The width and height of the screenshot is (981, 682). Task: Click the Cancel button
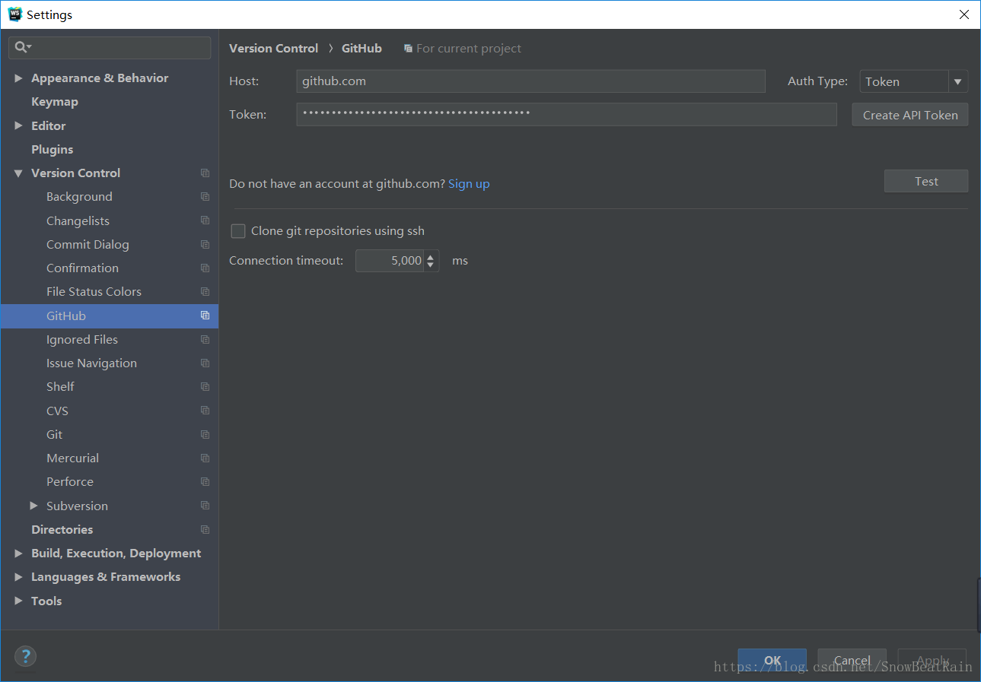852,660
